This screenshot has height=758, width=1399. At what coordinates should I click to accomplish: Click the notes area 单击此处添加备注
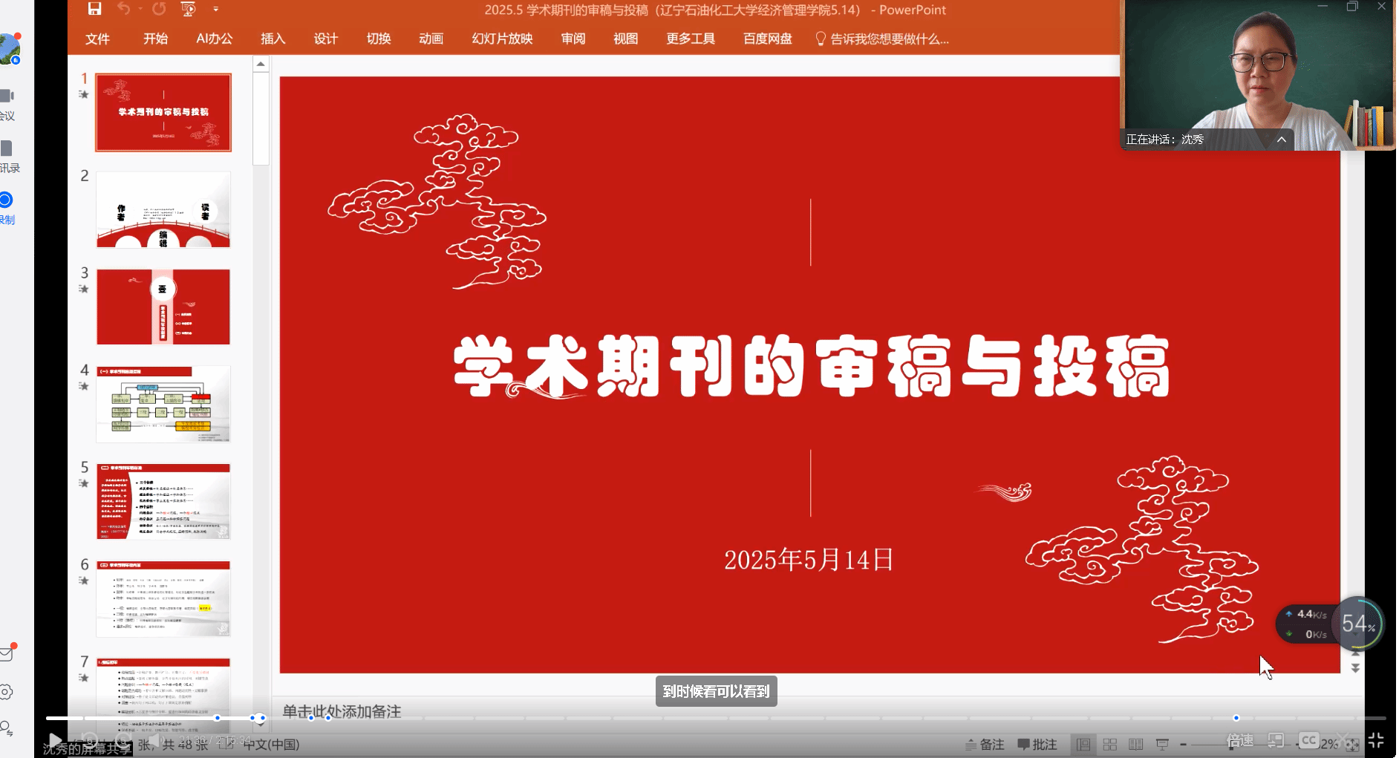tap(342, 711)
